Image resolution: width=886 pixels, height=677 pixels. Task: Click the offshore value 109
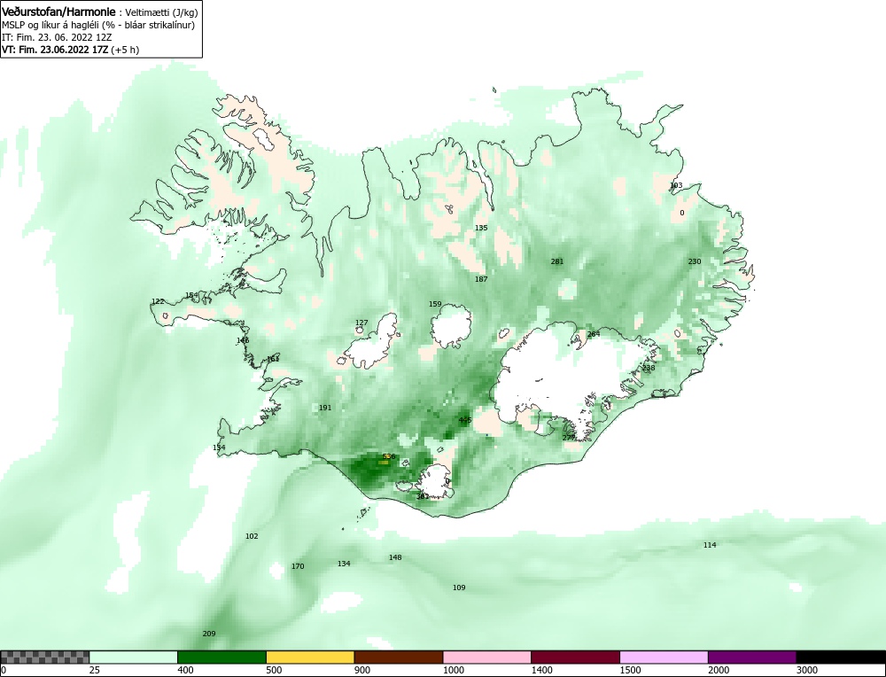click(459, 588)
